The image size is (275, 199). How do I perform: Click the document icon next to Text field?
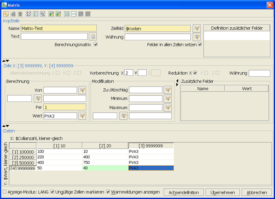click(x=93, y=36)
